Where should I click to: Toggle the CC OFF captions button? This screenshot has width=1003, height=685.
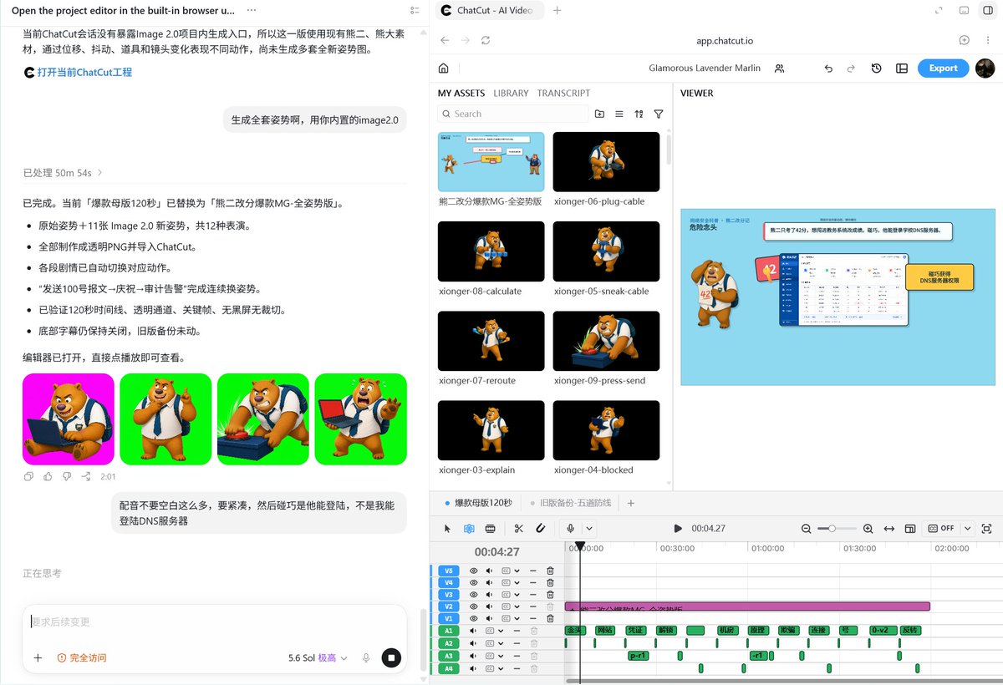point(941,529)
